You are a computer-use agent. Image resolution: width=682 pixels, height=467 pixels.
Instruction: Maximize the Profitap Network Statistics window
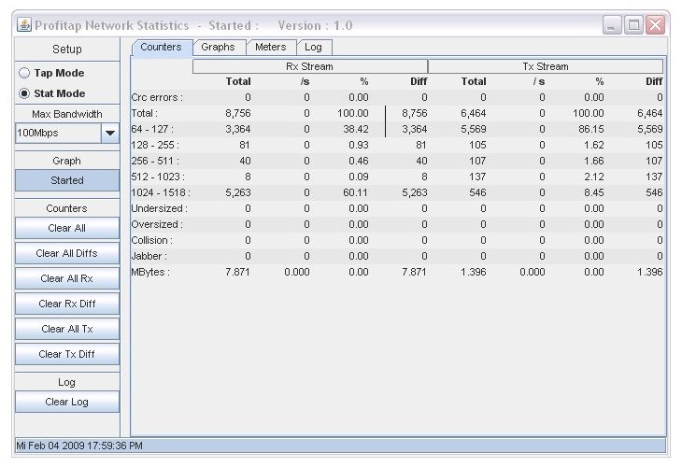pos(634,26)
